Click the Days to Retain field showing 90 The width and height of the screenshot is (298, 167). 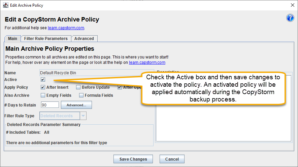50,105
